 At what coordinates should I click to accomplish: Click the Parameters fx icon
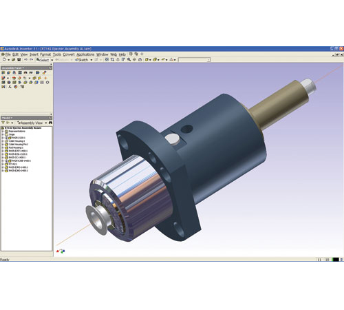(10, 87)
